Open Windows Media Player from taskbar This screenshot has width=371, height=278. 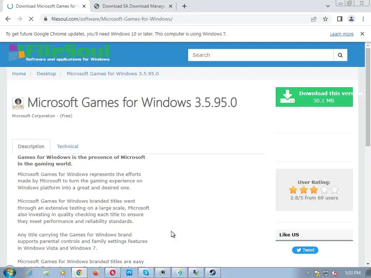pos(63,273)
